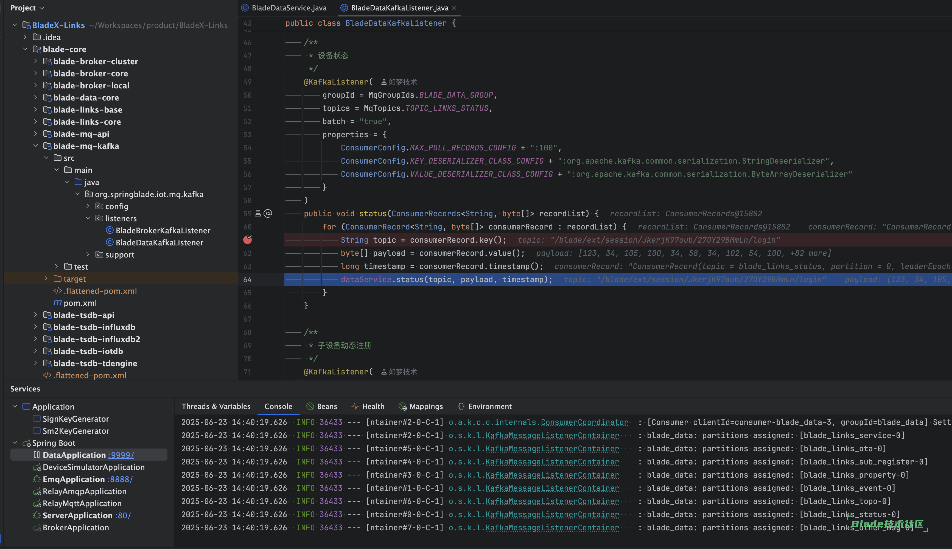The height and width of the screenshot is (549, 952).
Task: Open the ServerApplication :80/ link
Action: [123, 516]
